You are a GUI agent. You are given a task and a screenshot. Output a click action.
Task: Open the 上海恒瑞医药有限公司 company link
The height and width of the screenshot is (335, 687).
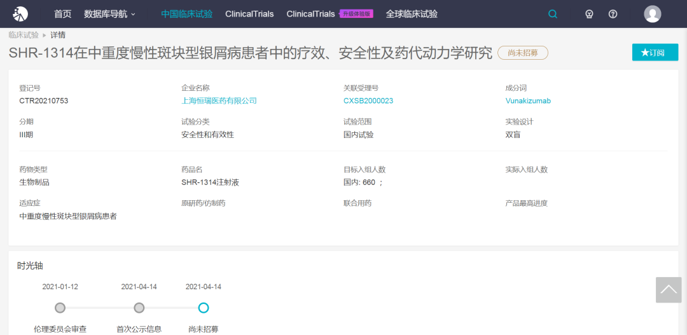click(219, 100)
